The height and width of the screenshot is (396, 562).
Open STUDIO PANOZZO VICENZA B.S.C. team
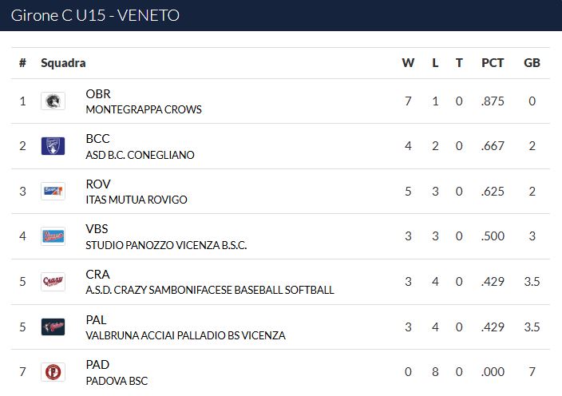point(166,245)
